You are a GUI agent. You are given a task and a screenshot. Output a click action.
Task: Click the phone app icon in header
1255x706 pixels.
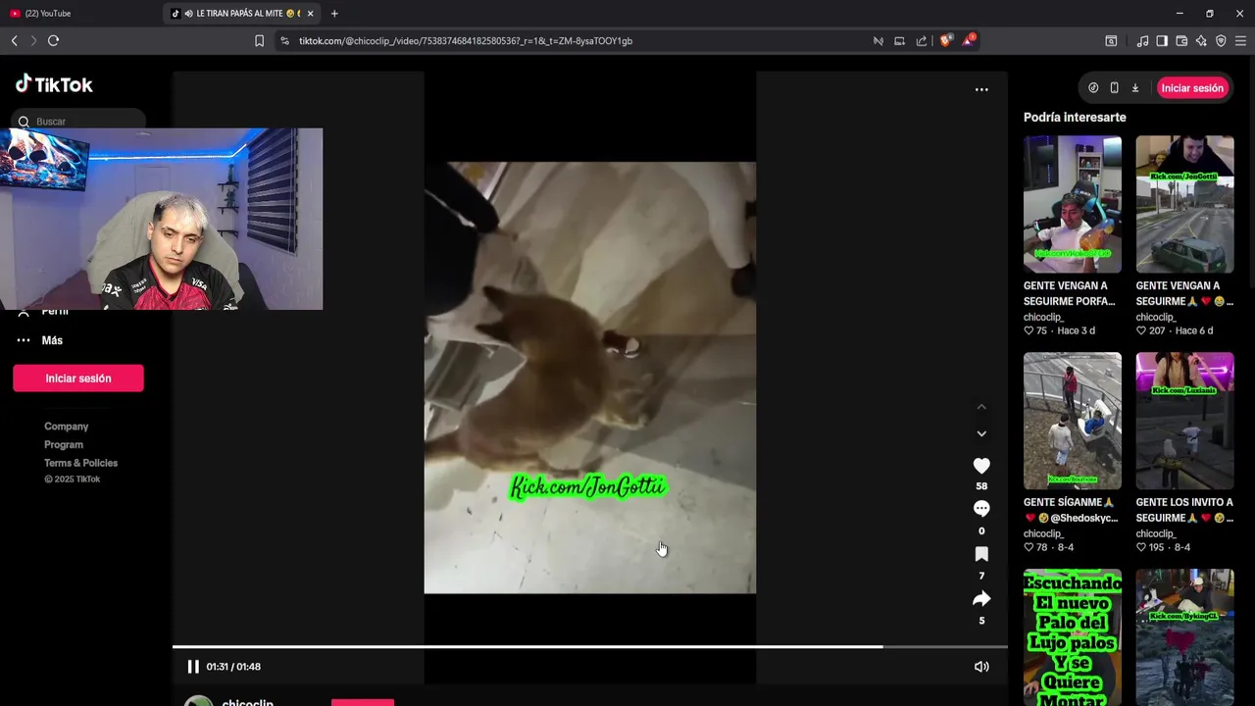pyautogui.click(x=1114, y=88)
